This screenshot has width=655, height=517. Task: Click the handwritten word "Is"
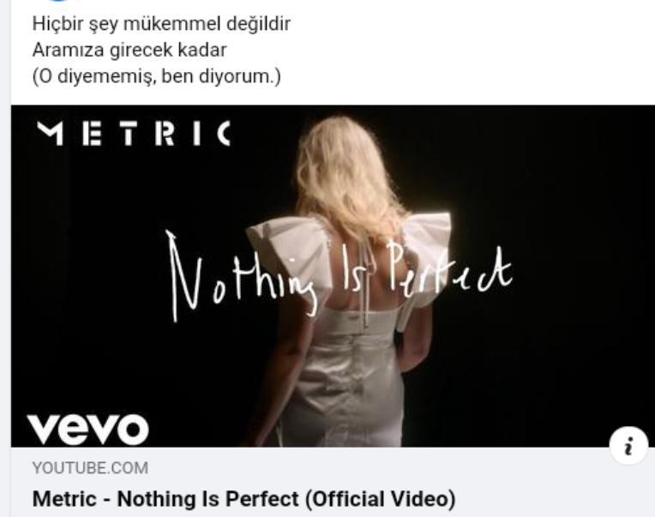355,268
